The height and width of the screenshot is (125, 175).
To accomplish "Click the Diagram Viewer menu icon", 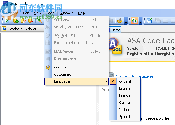I will (48, 58).
